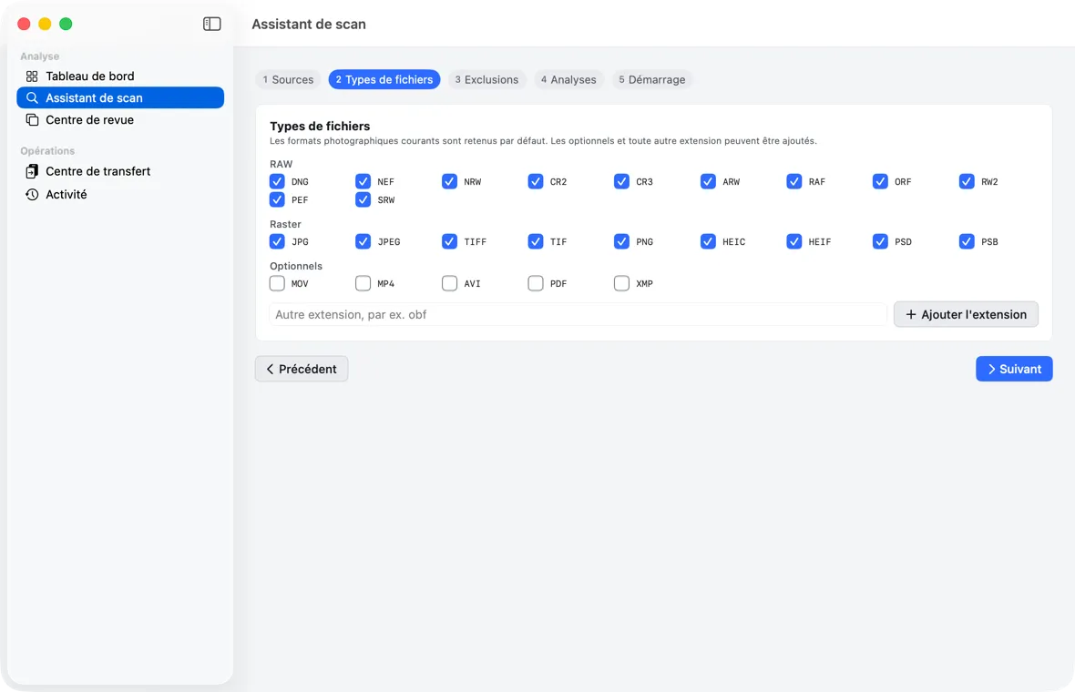Uncheck the PNG format checkbox
The height and width of the screenshot is (692, 1075).
tap(622, 241)
